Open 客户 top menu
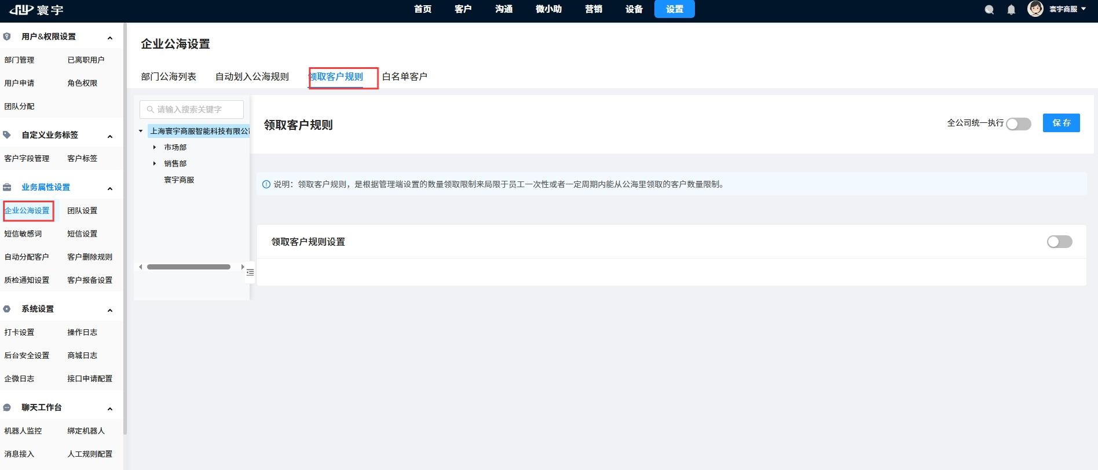 463,9
